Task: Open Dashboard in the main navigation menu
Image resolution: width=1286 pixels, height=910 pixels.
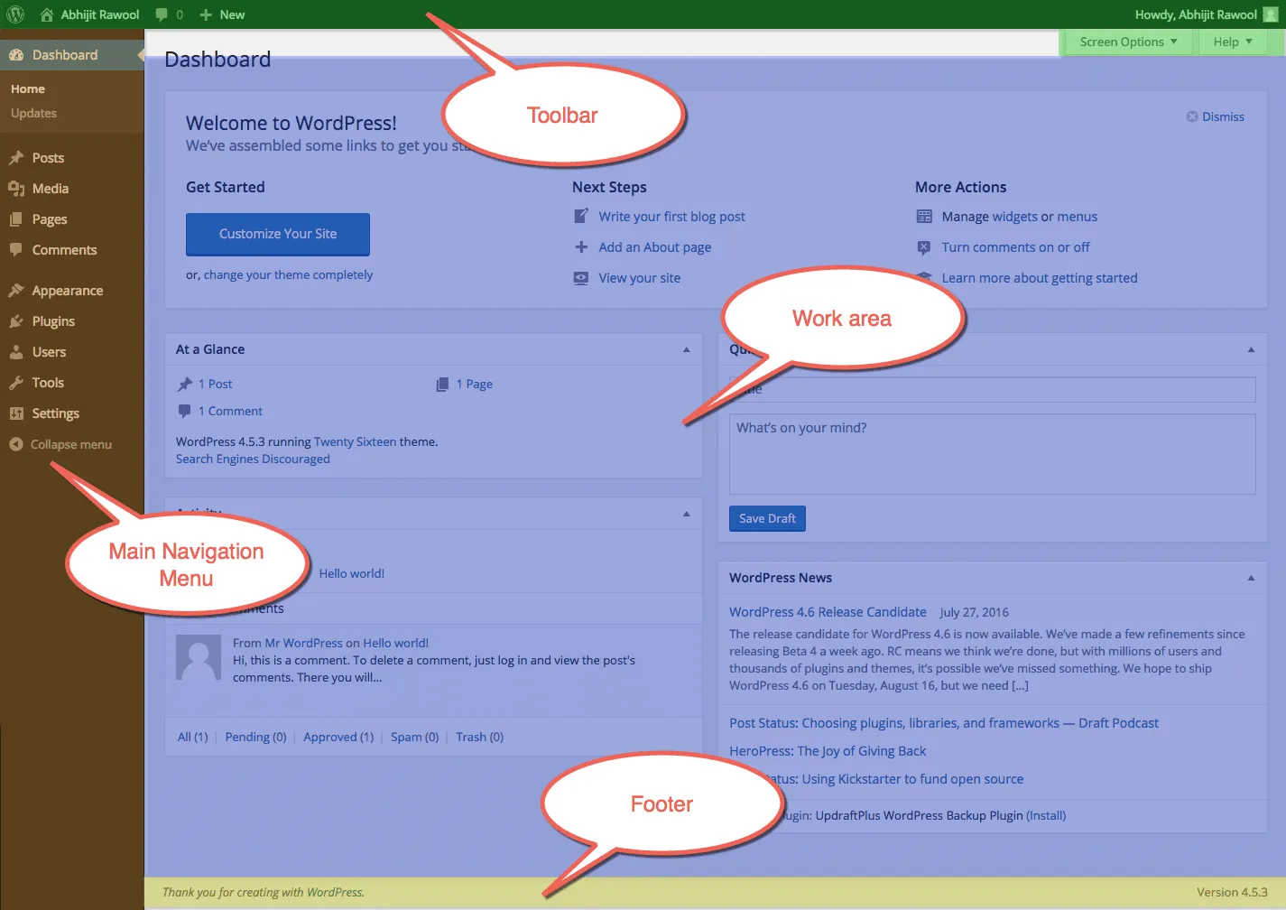Action: pyautogui.click(x=72, y=55)
